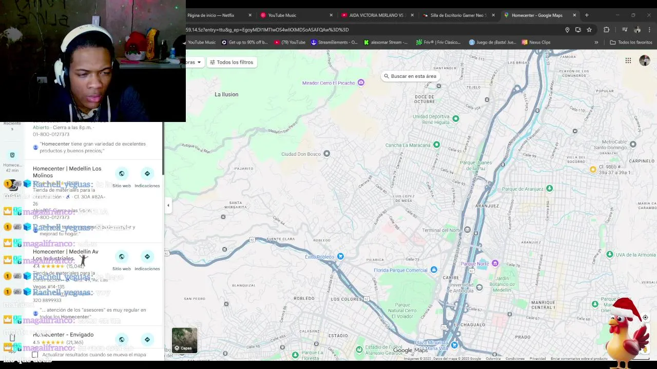Open Sitio web for Homecenter Av Los Industriales
The height and width of the screenshot is (369, 657).
[122, 257]
